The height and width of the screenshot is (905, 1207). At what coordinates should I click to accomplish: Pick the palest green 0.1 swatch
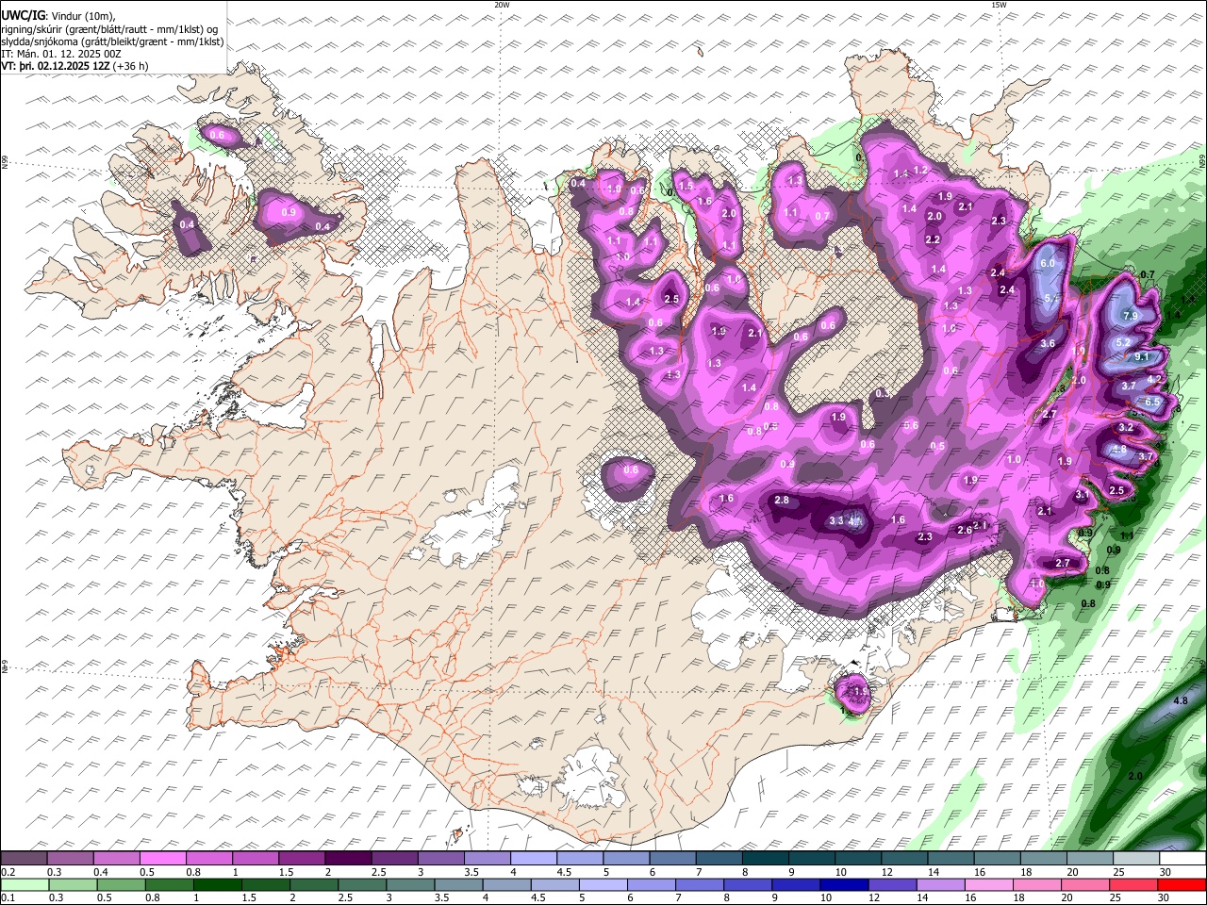[x=24, y=884]
